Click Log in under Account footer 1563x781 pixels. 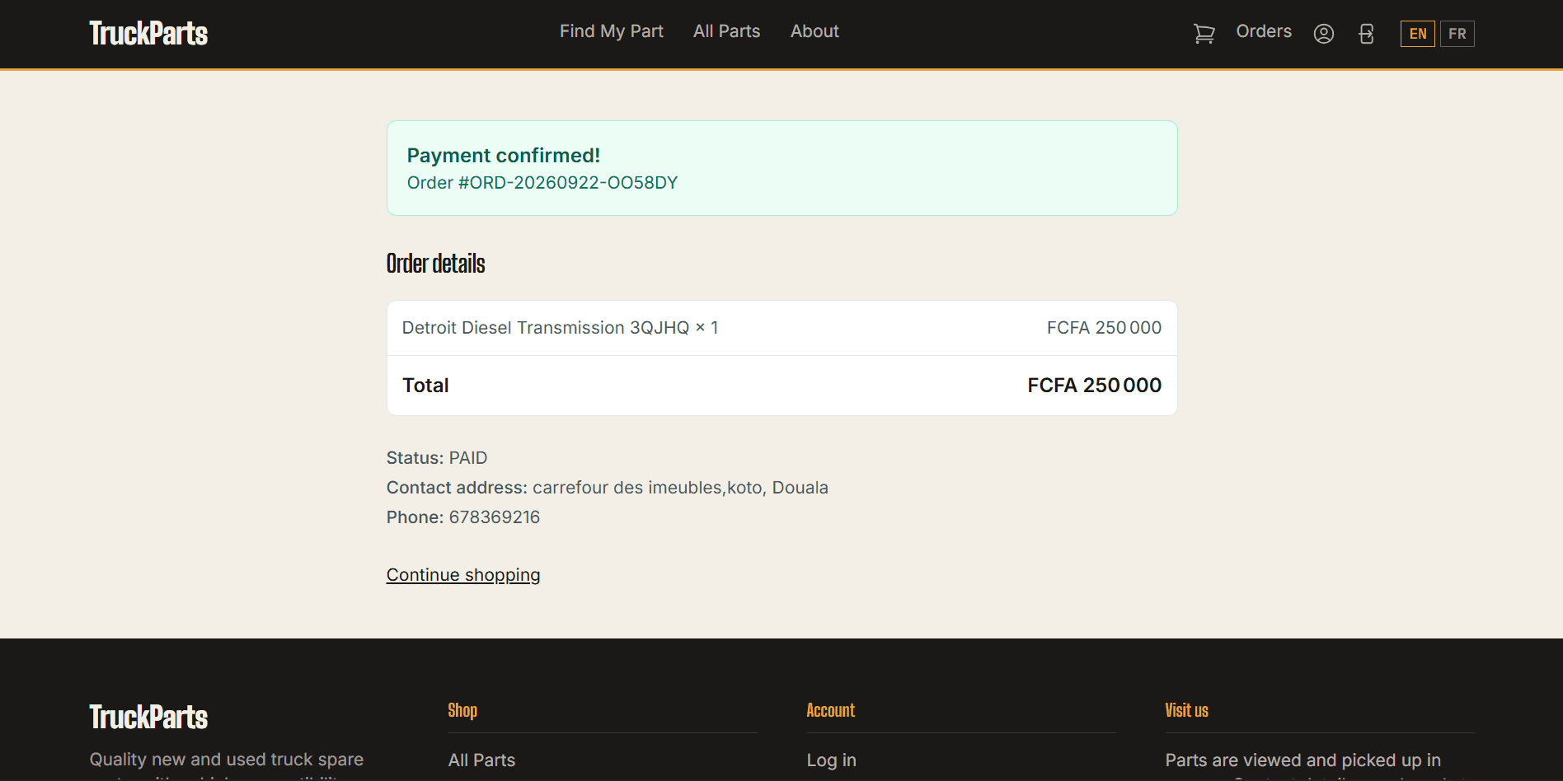coord(831,760)
